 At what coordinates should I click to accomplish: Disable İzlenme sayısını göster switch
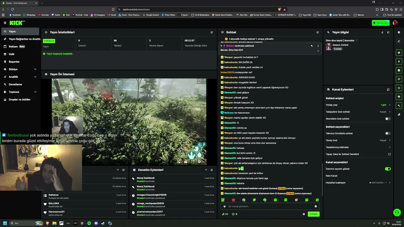[x=388, y=169]
